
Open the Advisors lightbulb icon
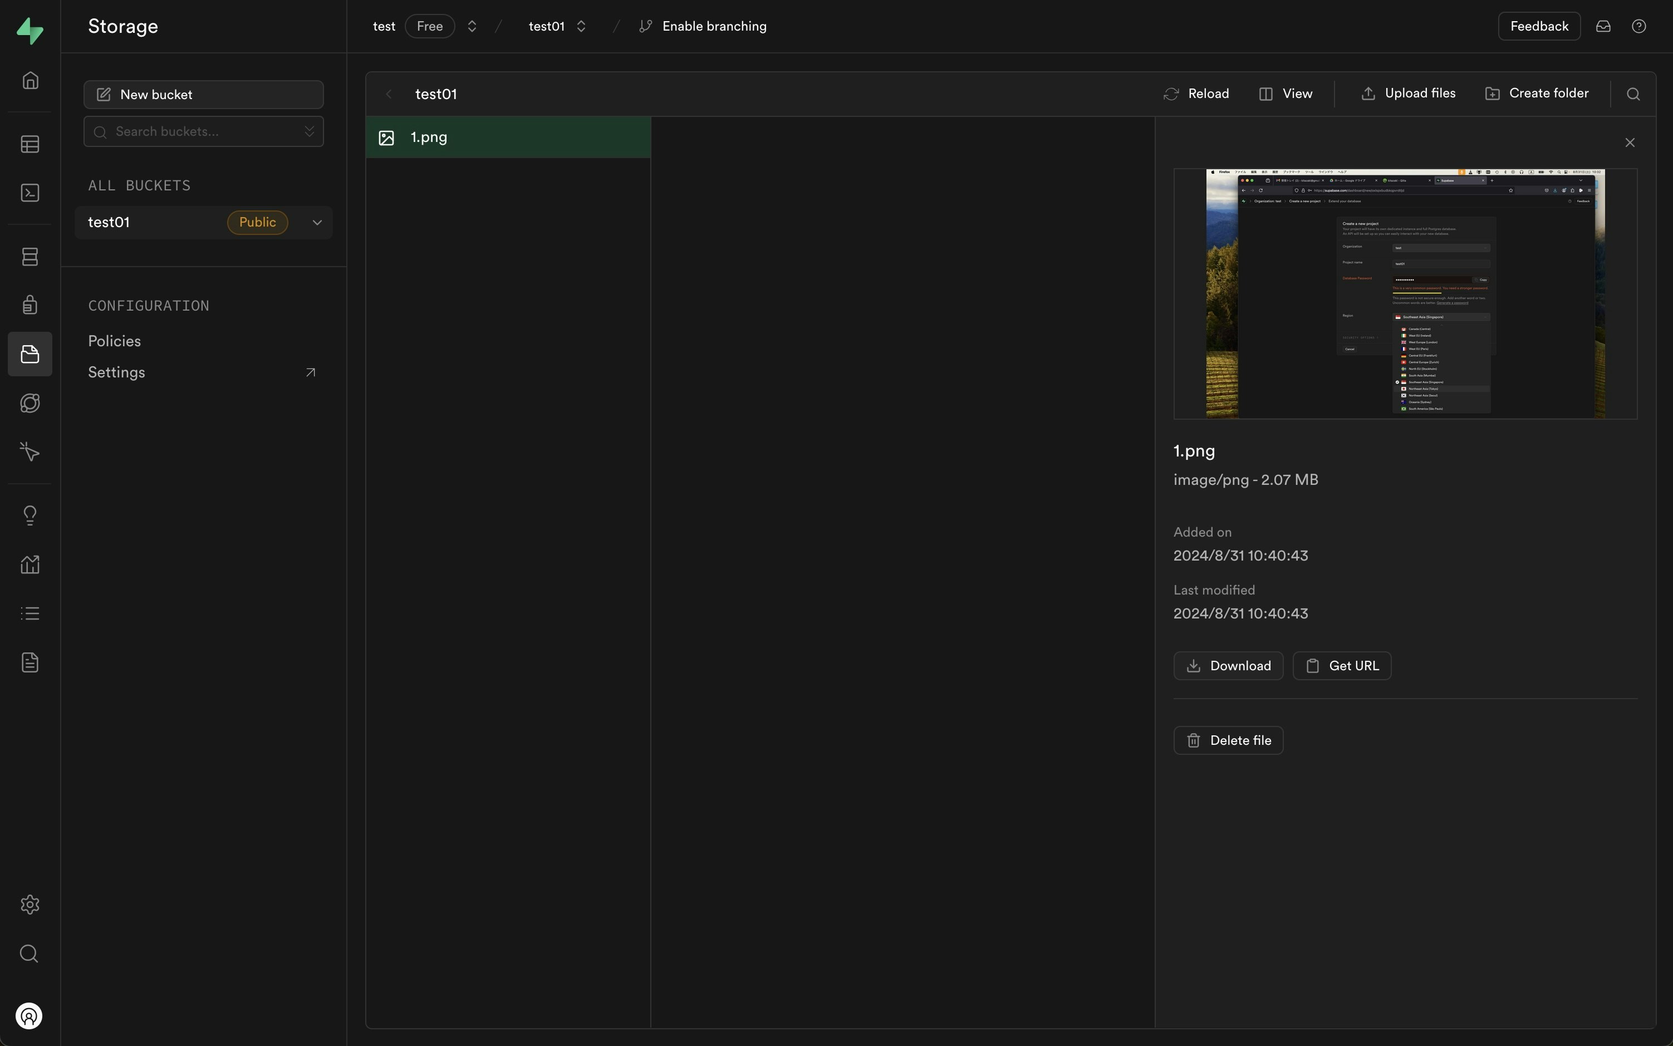coord(30,515)
